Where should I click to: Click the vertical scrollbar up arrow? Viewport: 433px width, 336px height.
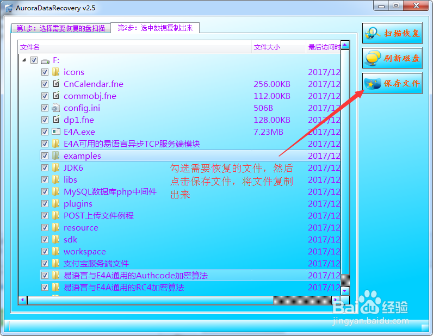[x=345, y=45]
